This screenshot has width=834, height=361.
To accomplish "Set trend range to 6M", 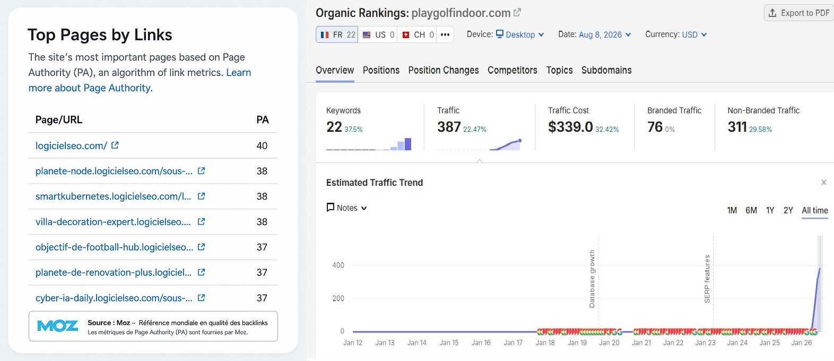I will [x=751, y=211].
